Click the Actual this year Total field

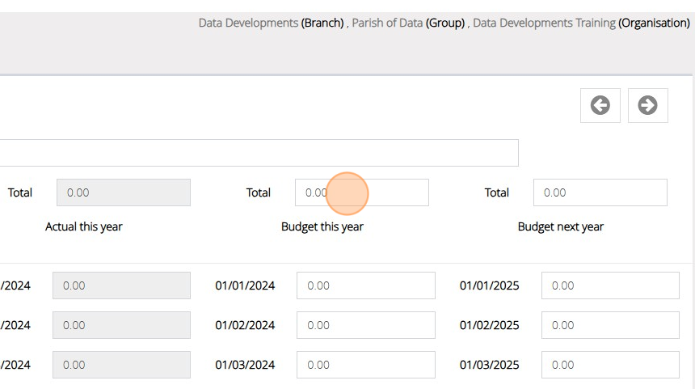pos(123,192)
